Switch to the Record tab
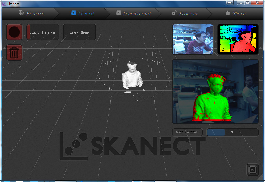The width and height of the screenshot is (265, 182). point(82,13)
